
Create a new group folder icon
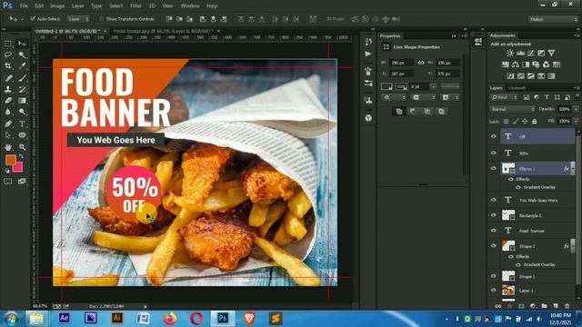point(544,306)
